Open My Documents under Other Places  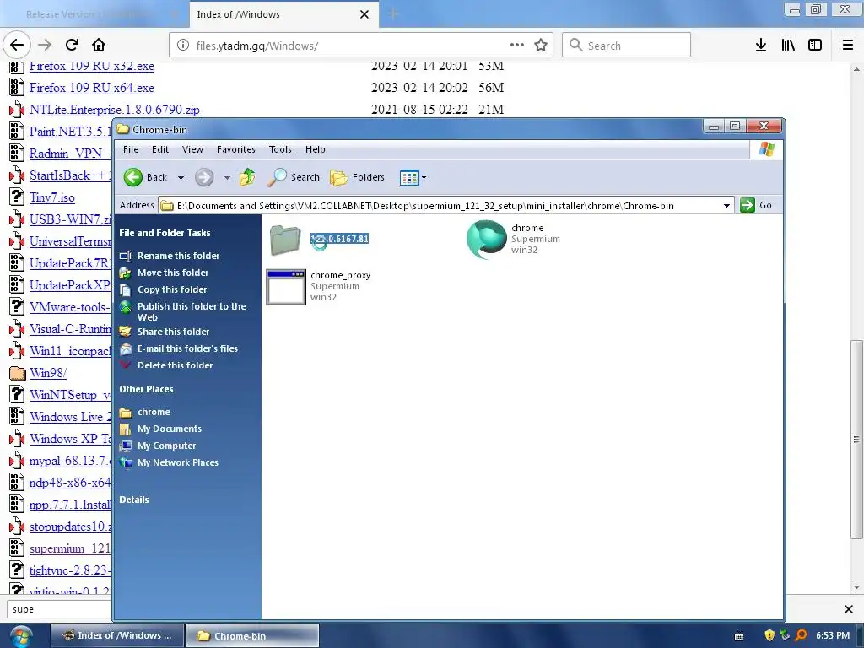169,429
